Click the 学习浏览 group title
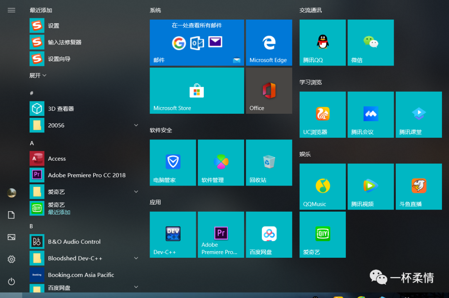449x298 pixels. pos(311,82)
